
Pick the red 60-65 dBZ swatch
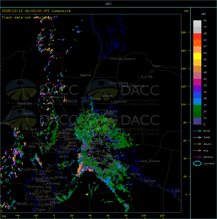tap(197, 37)
